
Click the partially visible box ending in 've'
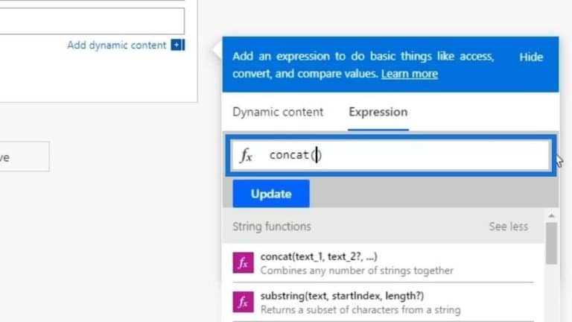[x=25, y=157]
